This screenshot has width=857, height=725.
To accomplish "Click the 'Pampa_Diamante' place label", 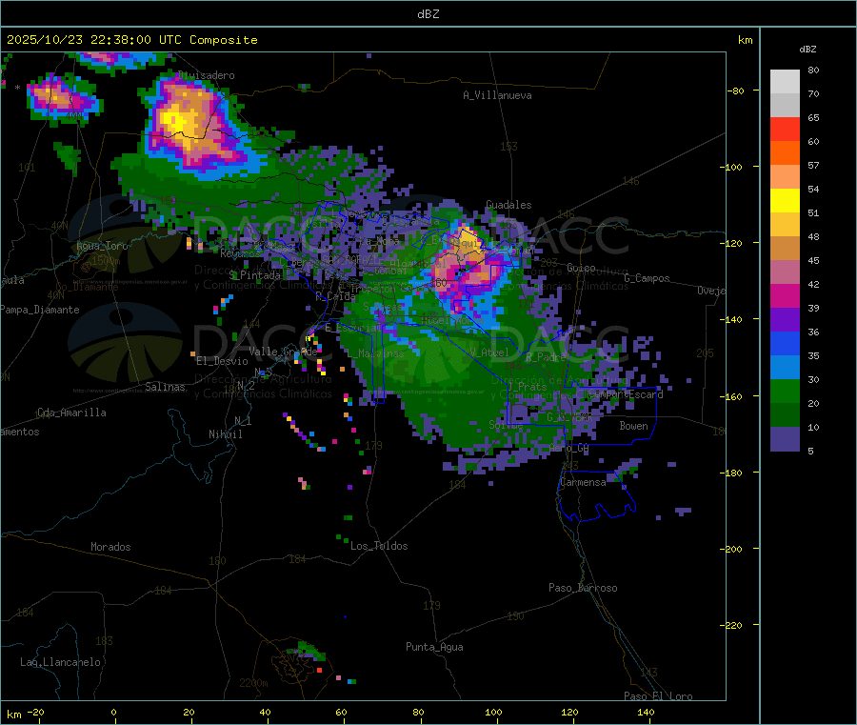I will 39,310.
